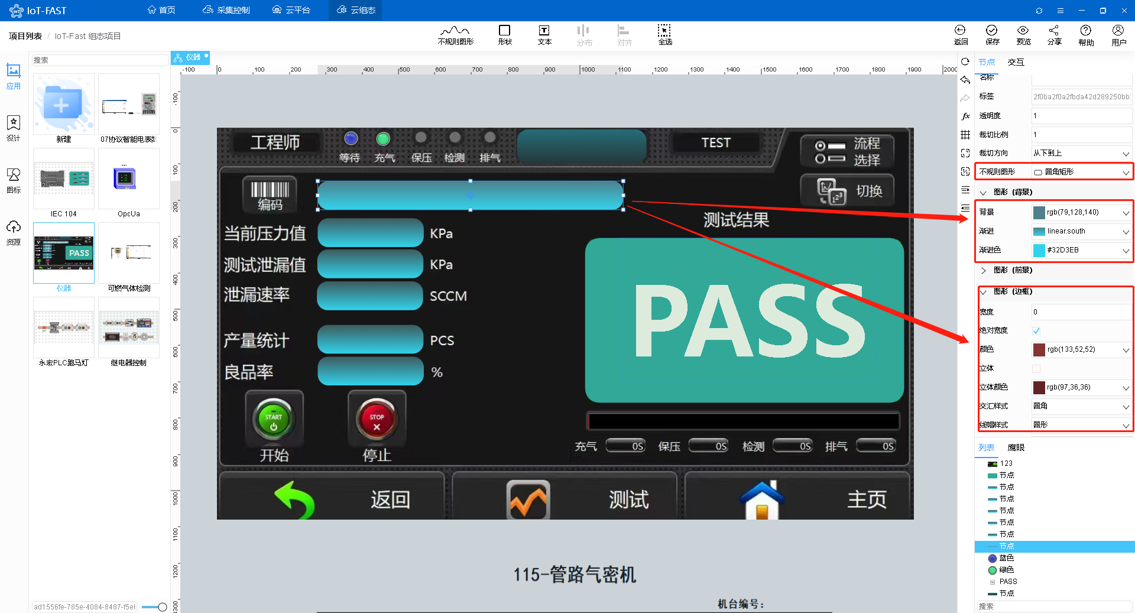Toggle the grid icon in vertical strip
Viewport: 1135px width, 613px height.
965,135
